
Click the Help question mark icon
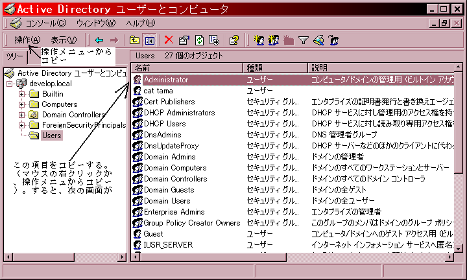[234, 40]
